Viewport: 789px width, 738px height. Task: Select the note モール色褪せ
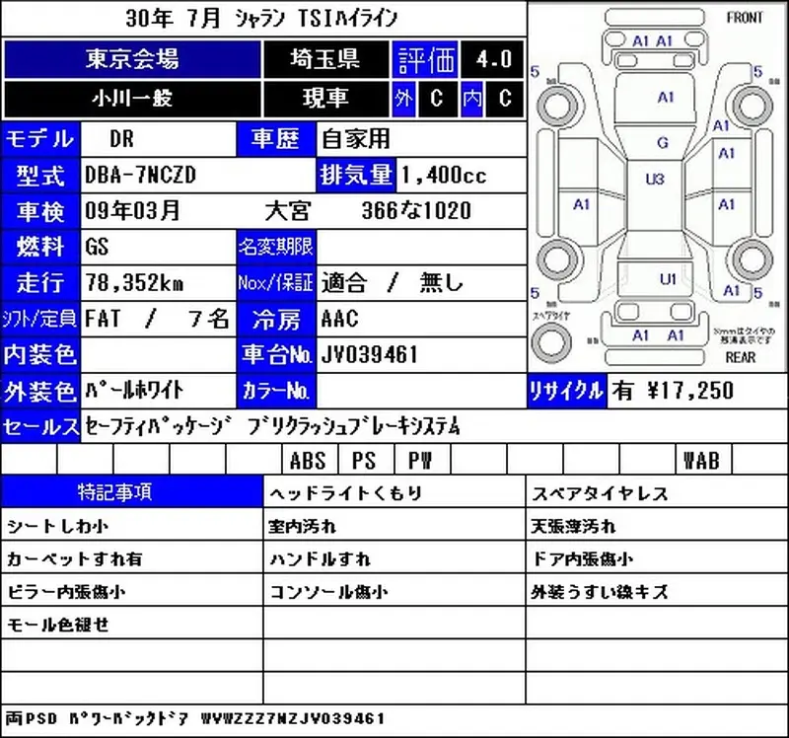58,625
